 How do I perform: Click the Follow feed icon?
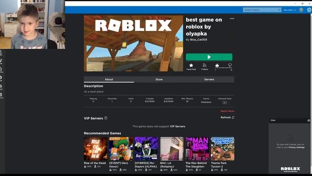click(x=205, y=65)
